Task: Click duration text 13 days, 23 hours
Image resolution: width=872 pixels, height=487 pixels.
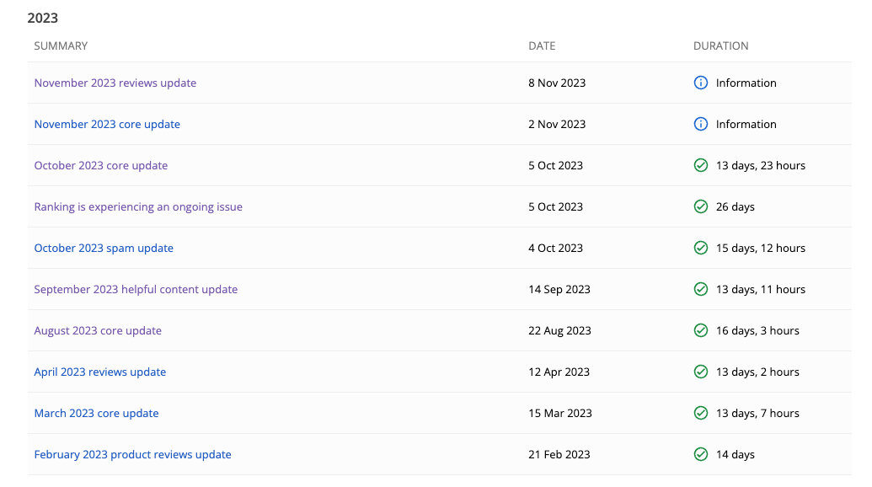Action: tap(760, 165)
